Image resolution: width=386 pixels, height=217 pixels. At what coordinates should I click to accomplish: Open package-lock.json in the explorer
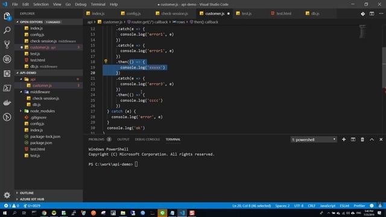pyautogui.click(x=45, y=136)
